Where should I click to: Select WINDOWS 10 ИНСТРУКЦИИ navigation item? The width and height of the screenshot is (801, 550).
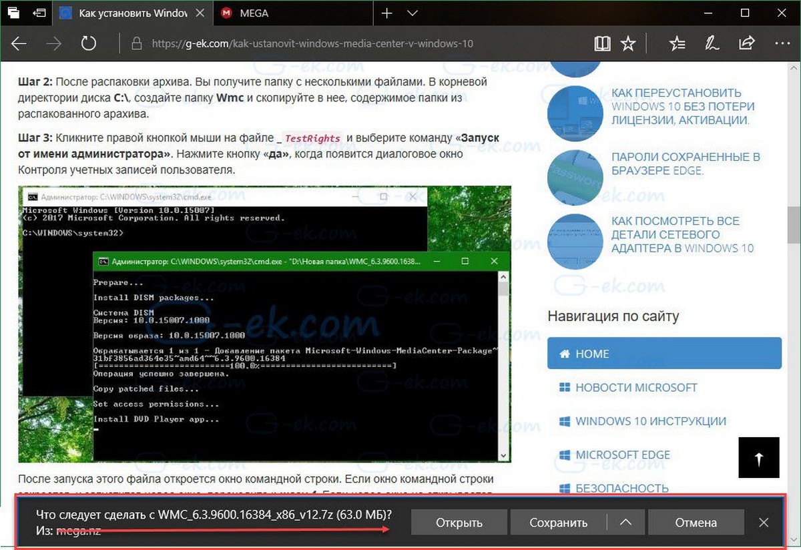click(x=651, y=421)
